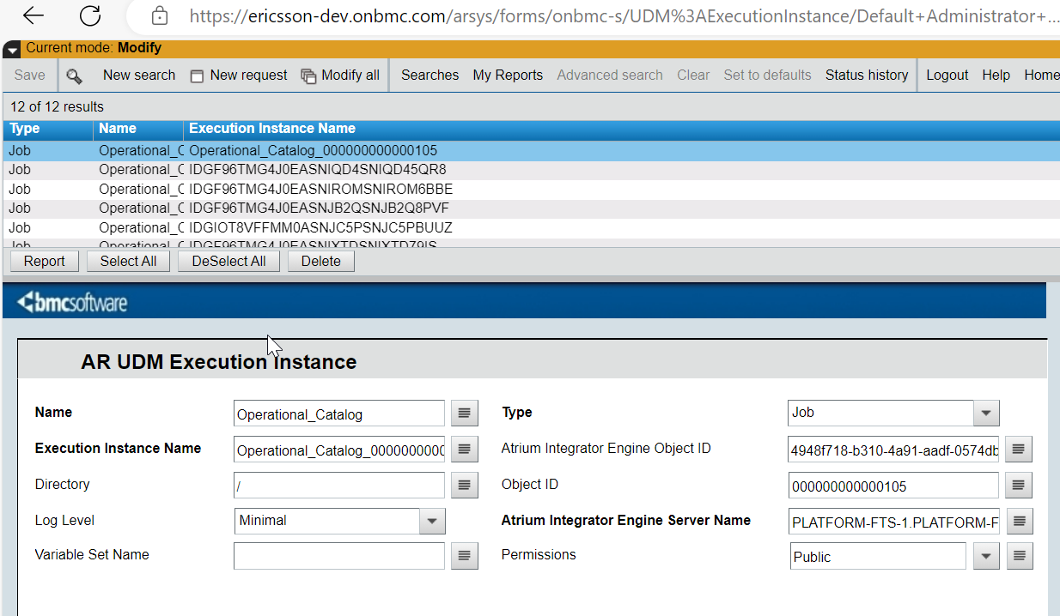Click the Delete button

tap(320, 262)
